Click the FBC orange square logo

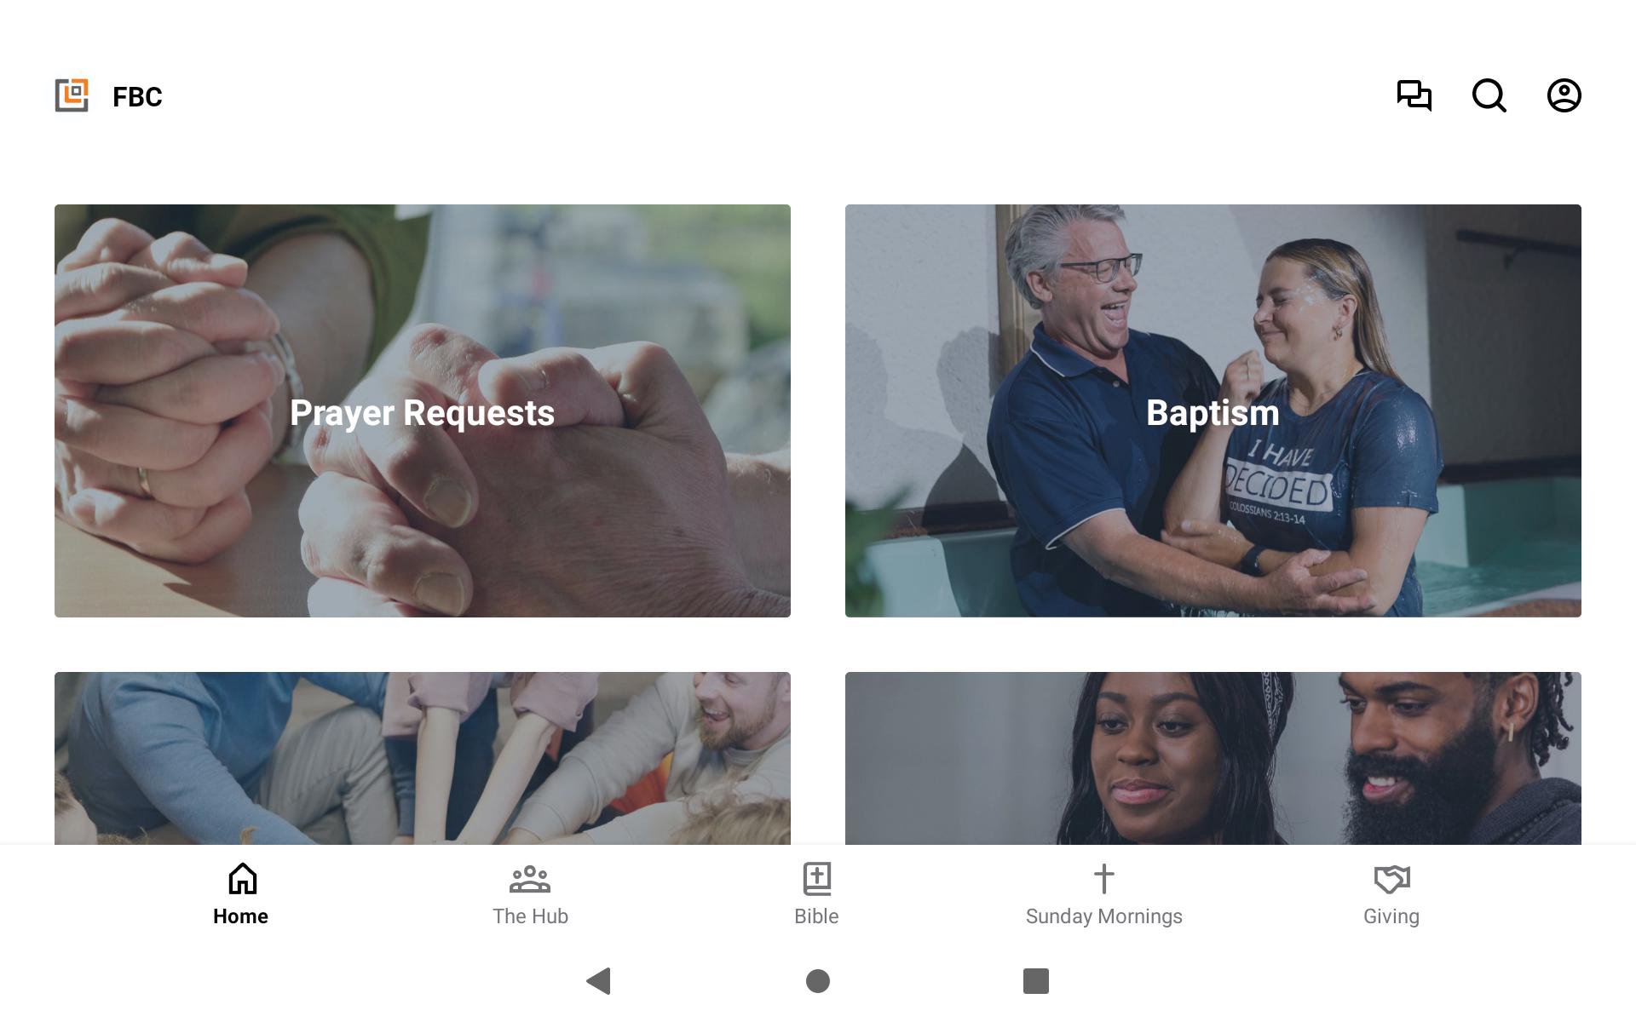click(72, 95)
